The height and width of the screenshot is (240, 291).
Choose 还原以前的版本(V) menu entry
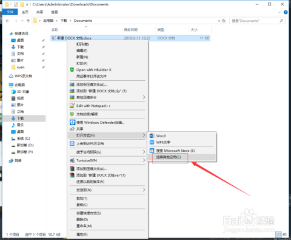[x=90, y=182]
